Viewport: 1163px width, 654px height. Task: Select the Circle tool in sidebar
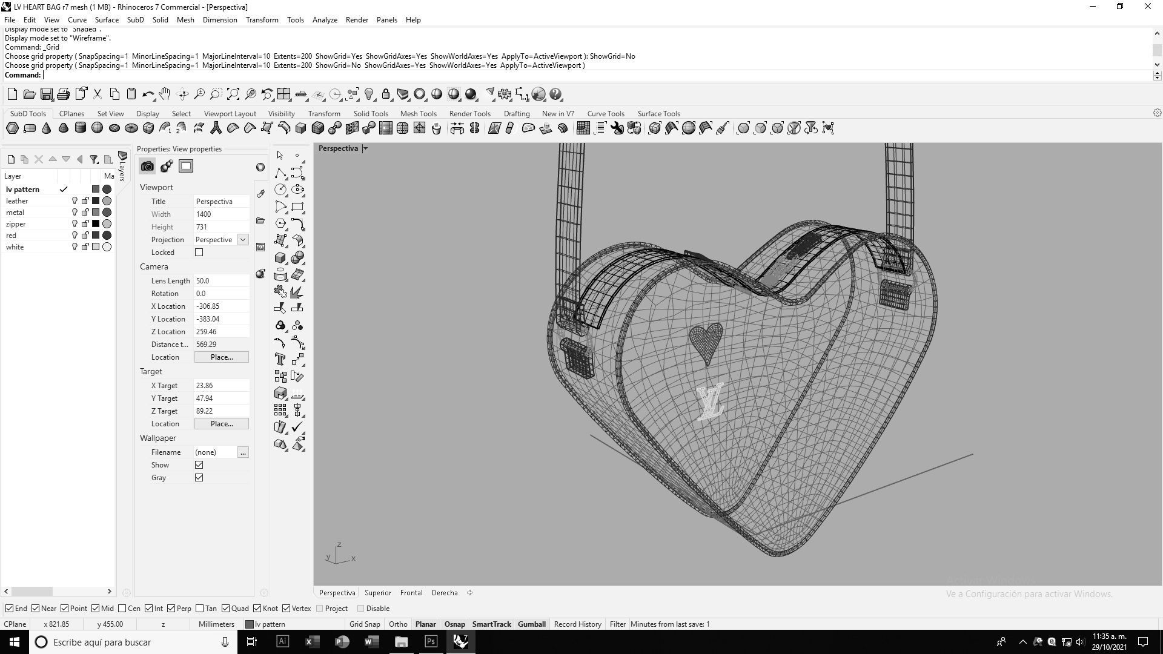coord(280,190)
